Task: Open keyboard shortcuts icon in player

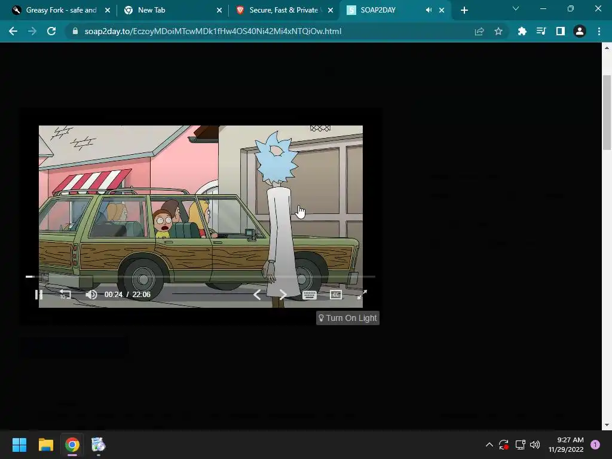Action: 310,295
